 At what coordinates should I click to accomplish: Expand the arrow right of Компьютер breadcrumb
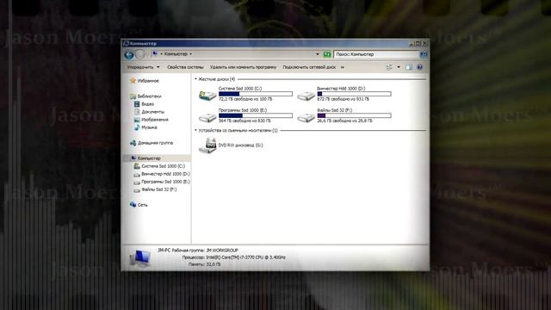191,54
